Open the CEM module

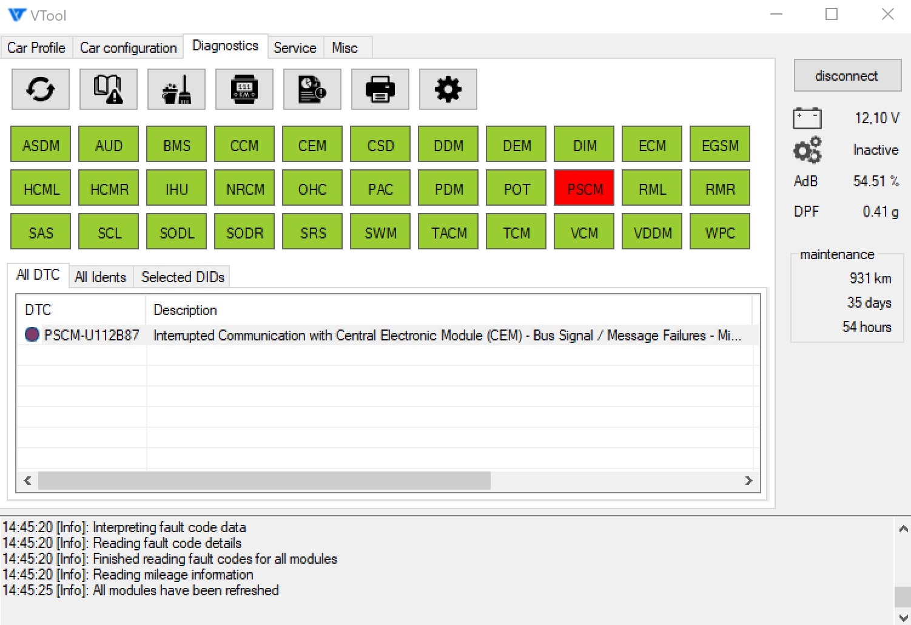[312, 145]
